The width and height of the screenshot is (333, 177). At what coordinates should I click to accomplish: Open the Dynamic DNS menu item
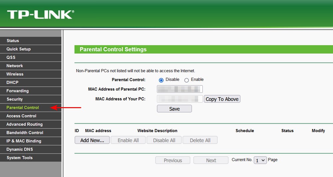click(31, 149)
